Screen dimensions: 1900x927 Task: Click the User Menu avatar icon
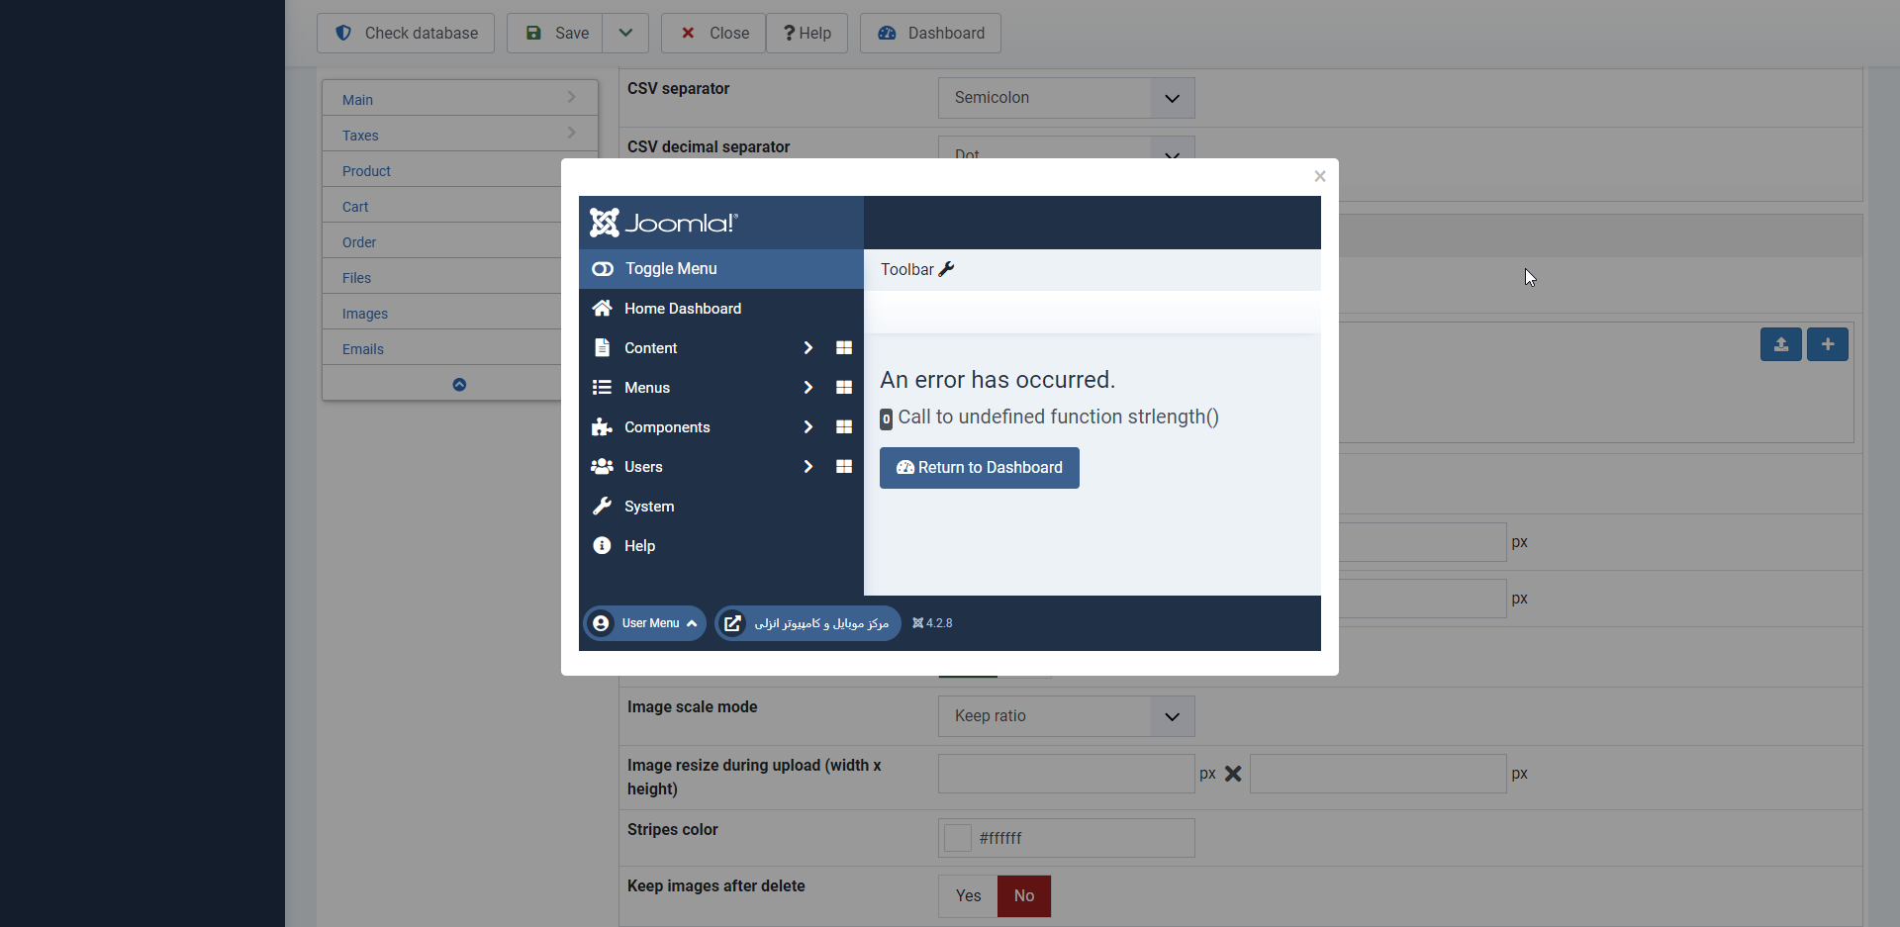point(601,623)
